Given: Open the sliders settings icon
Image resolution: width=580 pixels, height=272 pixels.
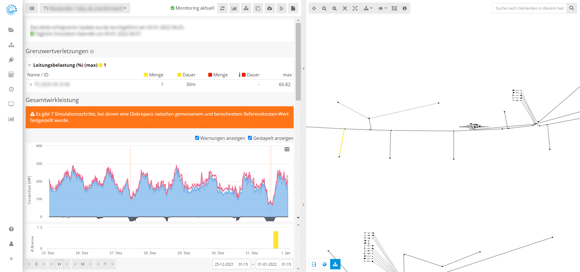Looking at the screenshot, I should pyautogui.click(x=281, y=8).
